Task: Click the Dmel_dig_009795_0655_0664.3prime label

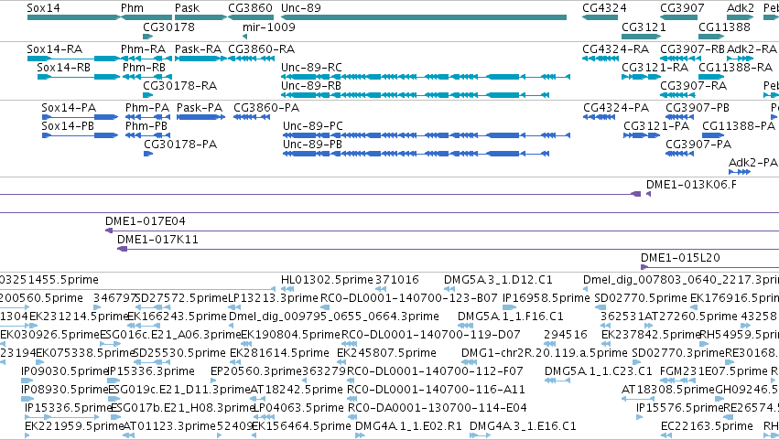Action: pos(334,317)
